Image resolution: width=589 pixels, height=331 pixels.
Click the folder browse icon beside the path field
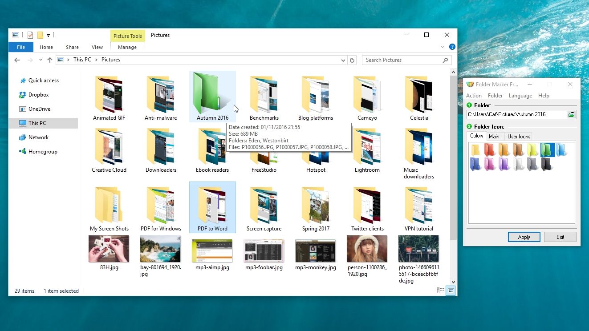point(573,114)
